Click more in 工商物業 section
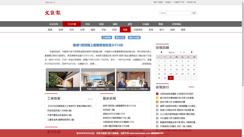Screen dimensions: 244x137 tap(90, 99)
